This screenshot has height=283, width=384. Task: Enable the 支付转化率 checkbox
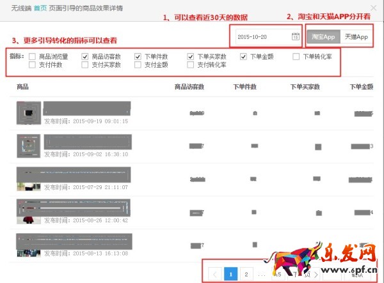(x=191, y=65)
